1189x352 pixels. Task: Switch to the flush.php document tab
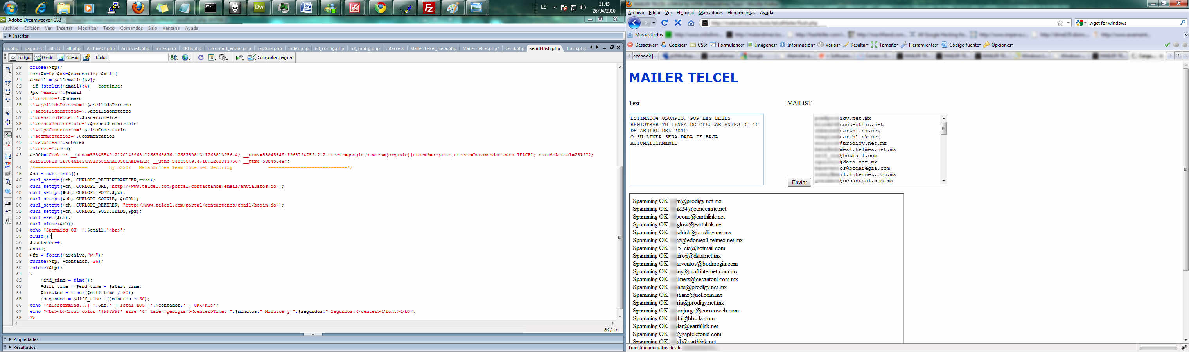(x=576, y=48)
